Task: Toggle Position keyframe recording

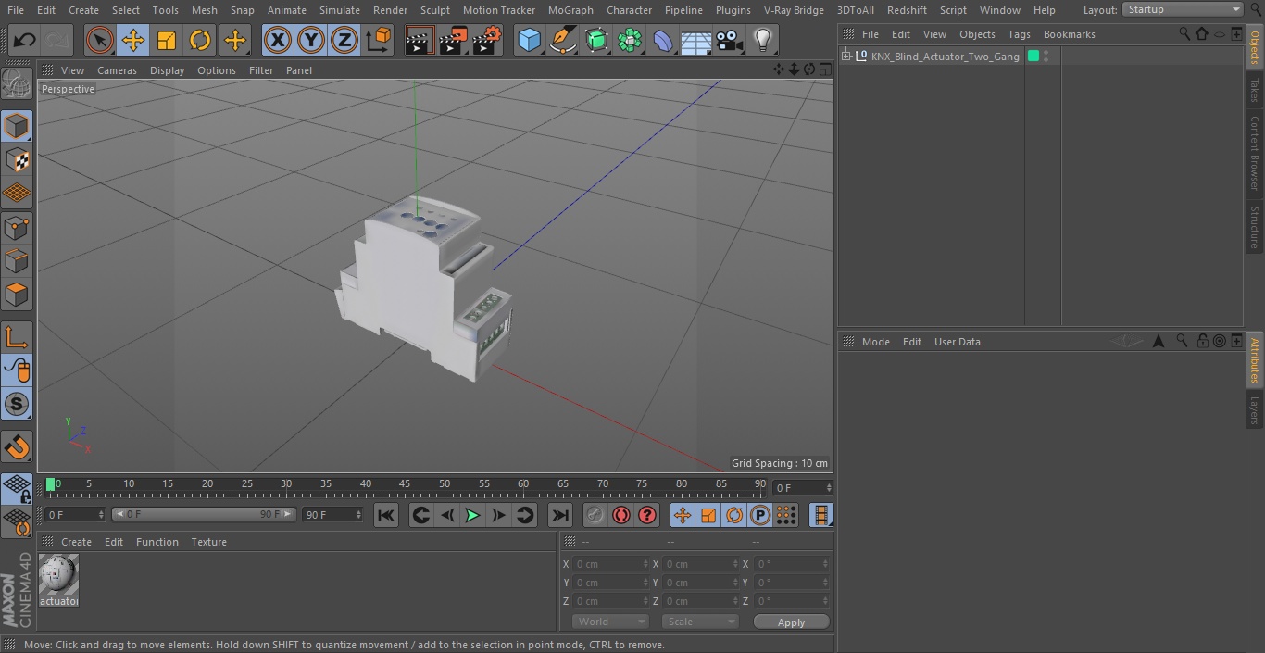Action: click(x=683, y=515)
